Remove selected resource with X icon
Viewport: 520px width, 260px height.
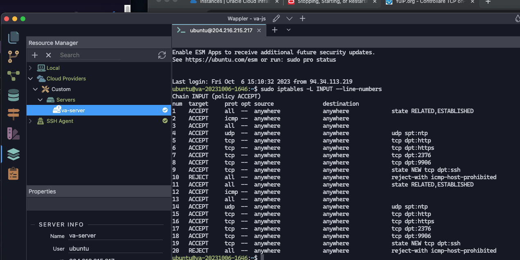pos(48,55)
